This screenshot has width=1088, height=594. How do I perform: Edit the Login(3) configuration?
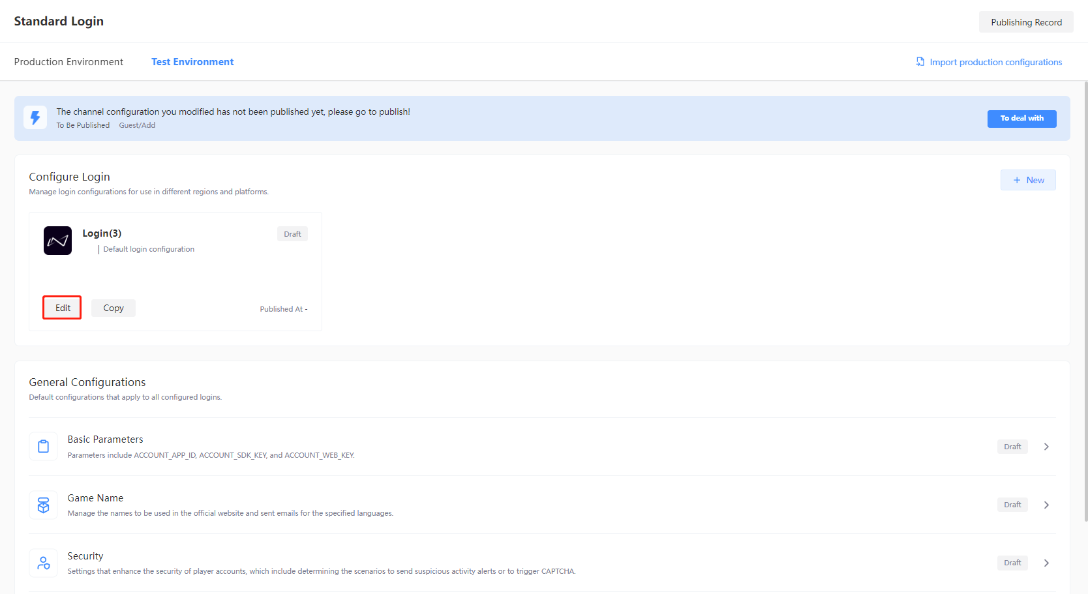63,308
